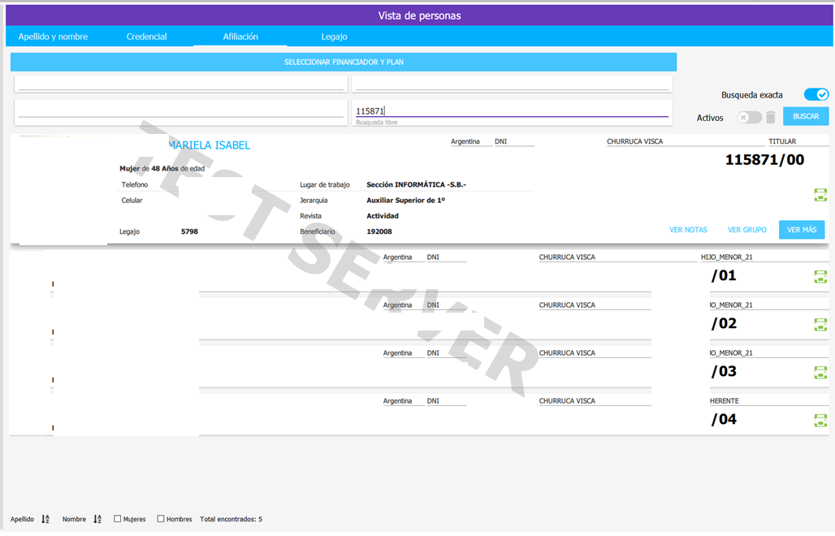The height and width of the screenshot is (536, 835).
Task: Click top-right empty search field
Action: tap(512, 84)
